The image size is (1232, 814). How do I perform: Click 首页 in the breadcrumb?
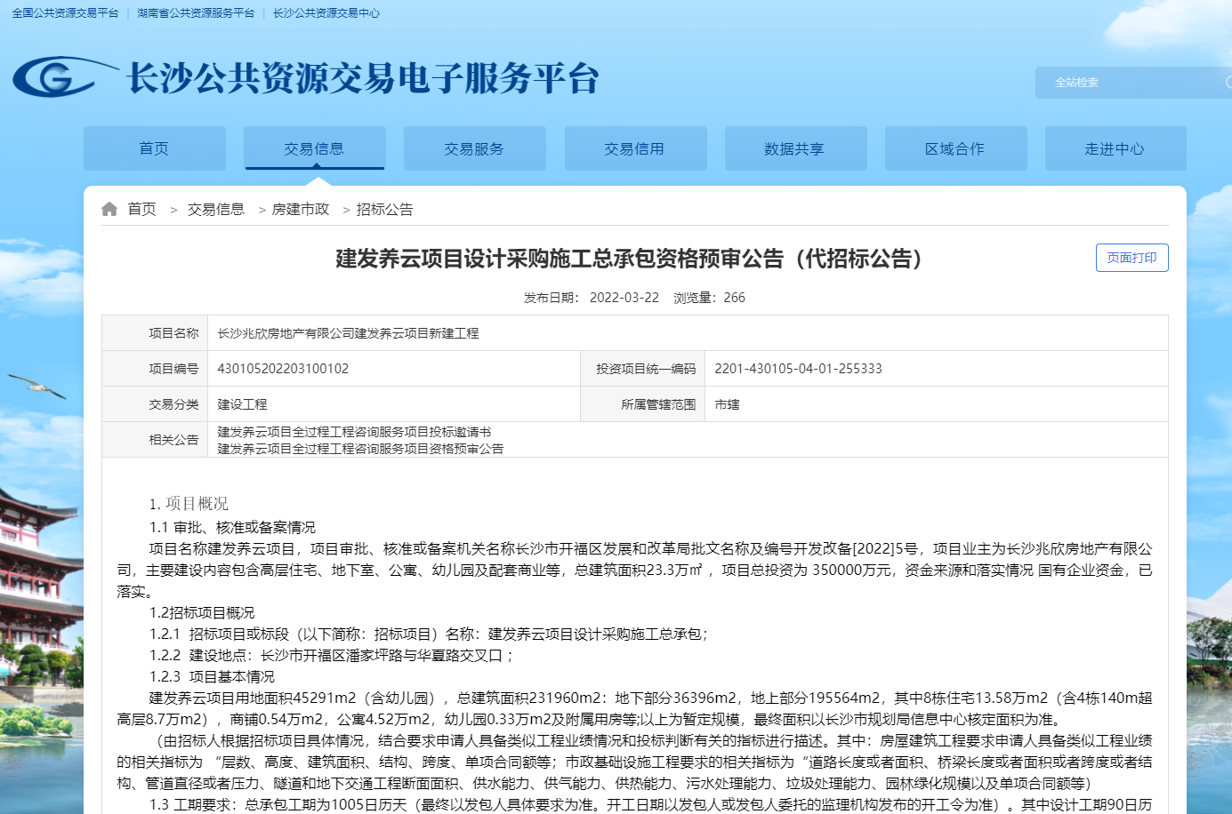[141, 209]
